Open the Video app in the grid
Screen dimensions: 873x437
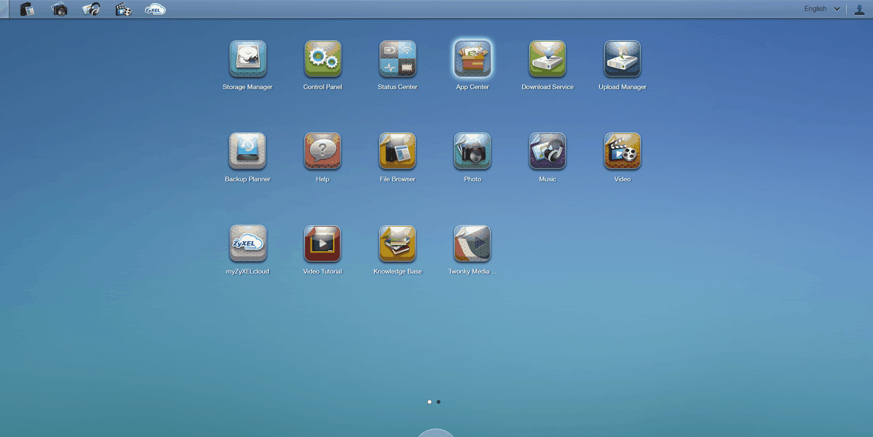(622, 151)
